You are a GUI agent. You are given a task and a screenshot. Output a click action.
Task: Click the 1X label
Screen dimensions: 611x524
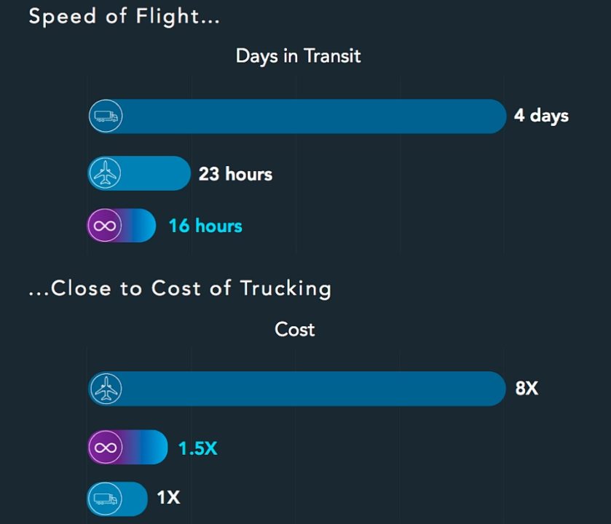click(x=168, y=497)
